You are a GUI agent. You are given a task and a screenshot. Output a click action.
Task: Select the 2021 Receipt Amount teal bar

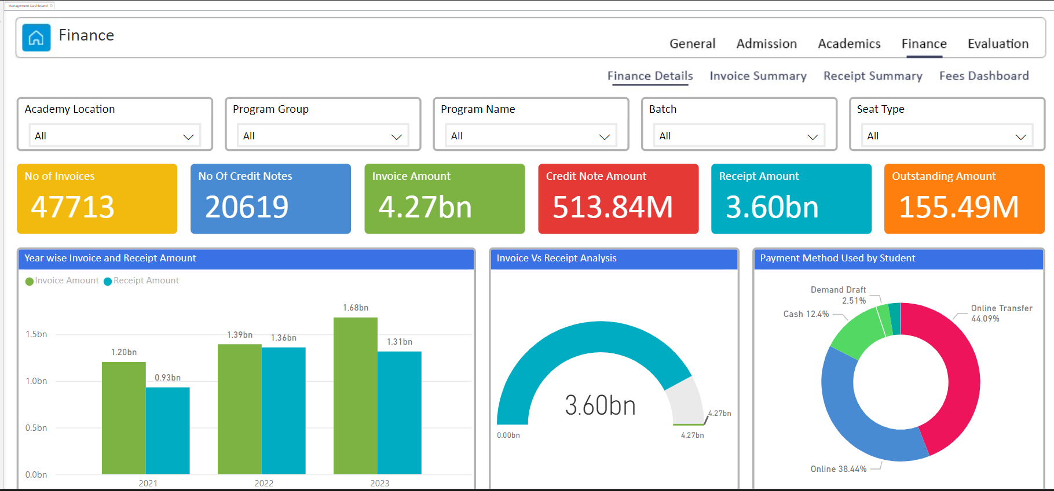click(x=167, y=431)
